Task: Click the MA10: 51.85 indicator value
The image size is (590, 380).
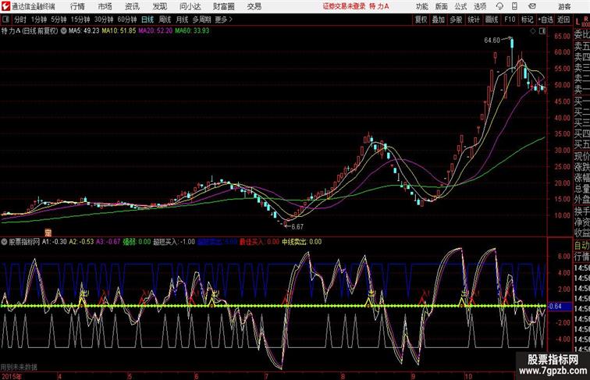Action: pos(119,31)
